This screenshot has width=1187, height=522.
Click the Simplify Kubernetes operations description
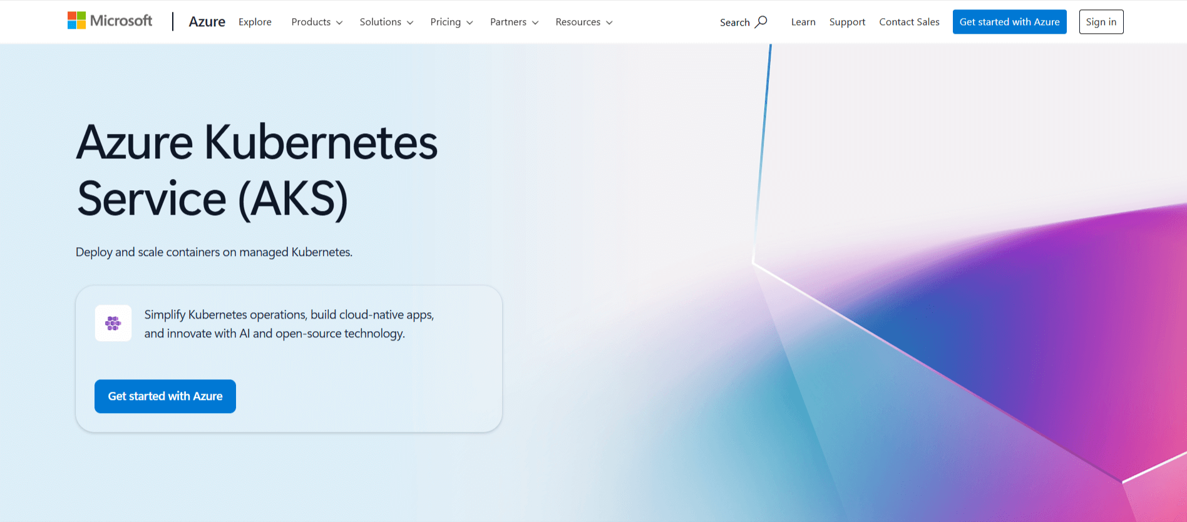[289, 324]
